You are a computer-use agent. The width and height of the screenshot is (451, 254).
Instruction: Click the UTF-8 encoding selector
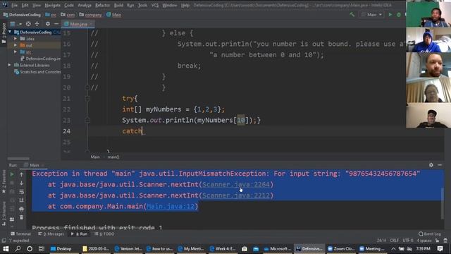(408, 240)
